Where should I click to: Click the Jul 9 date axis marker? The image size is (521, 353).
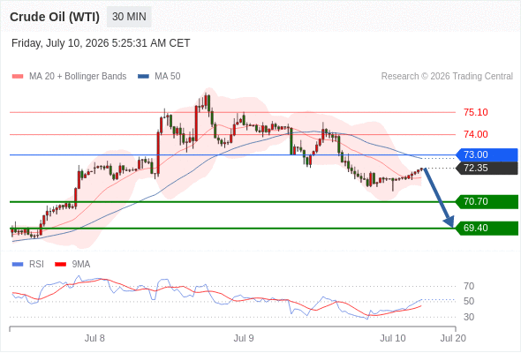coord(244,338)
